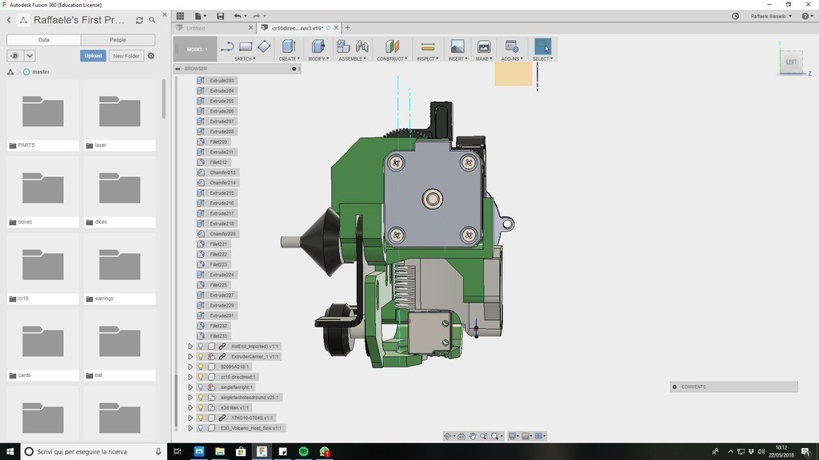The height and width of the screenshot is (460, 819).
Task: Open the MODEL workspace dropdown
Action: [x=196, y=49]
